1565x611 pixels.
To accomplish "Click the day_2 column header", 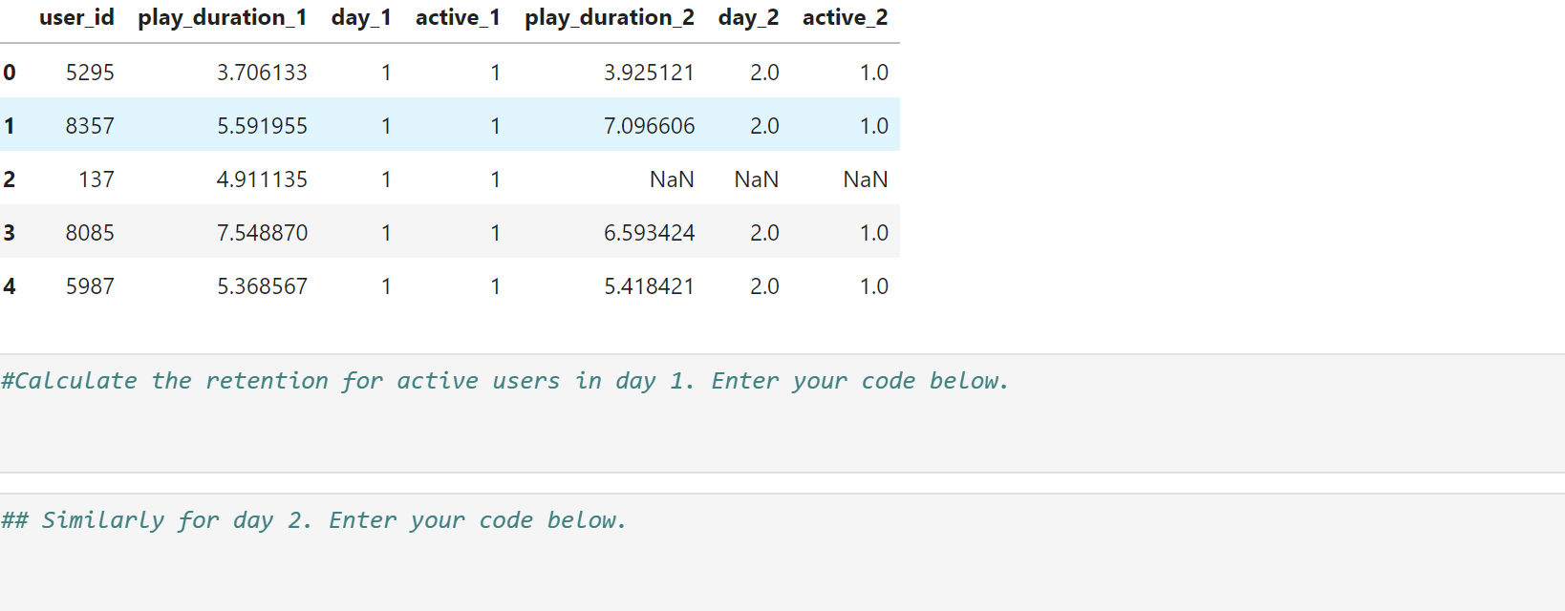I will (748, 18).
